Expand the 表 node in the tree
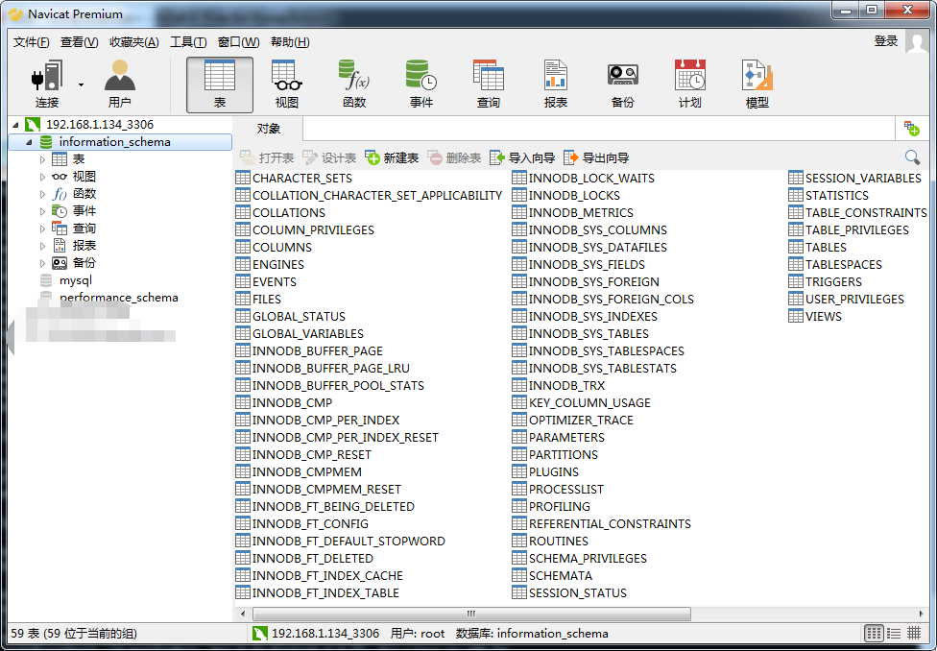This screenshot has width=937, height=651. click(x=42, y=159)
